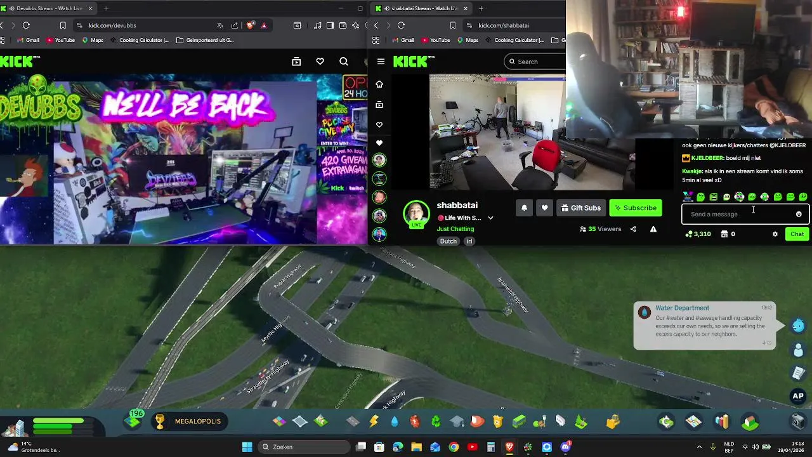
Task: Expand stream title Life With S... chevron
Action: (490, 218)
